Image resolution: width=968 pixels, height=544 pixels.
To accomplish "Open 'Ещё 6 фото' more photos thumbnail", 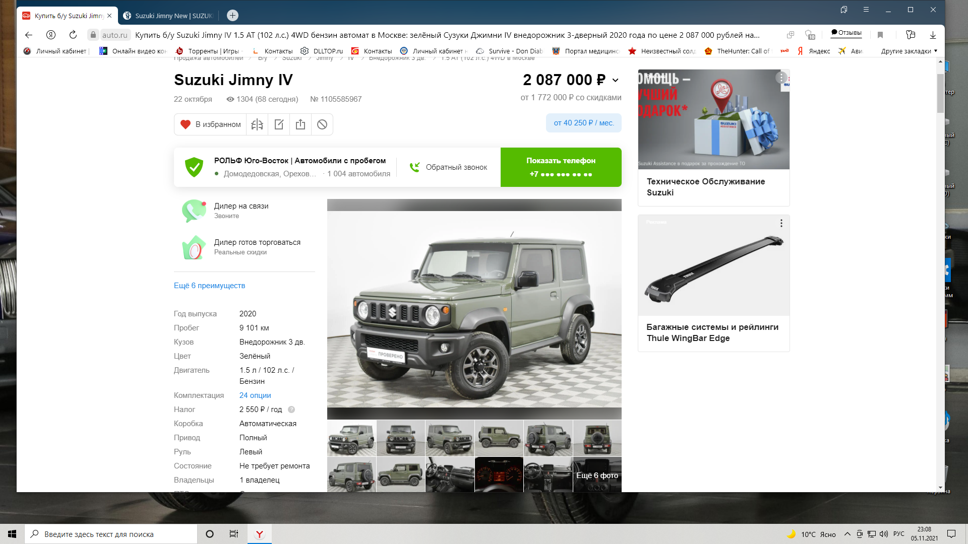I will (597, 474).
